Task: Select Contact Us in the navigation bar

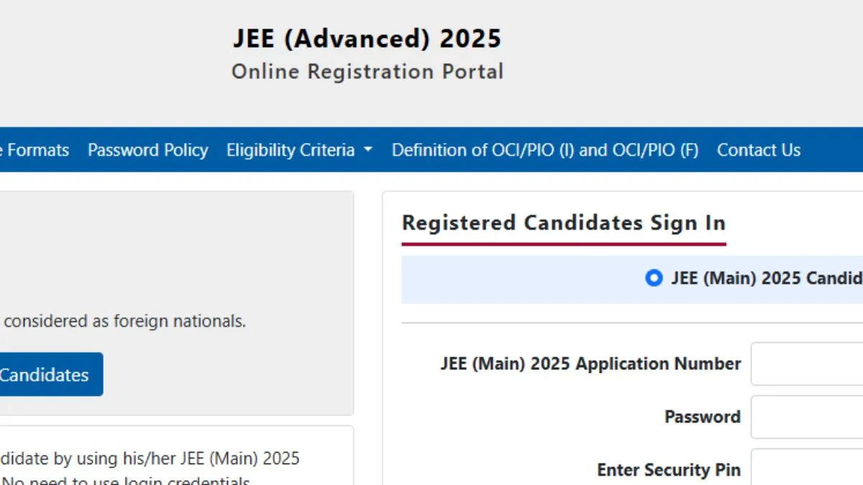Action: point(759,150)
